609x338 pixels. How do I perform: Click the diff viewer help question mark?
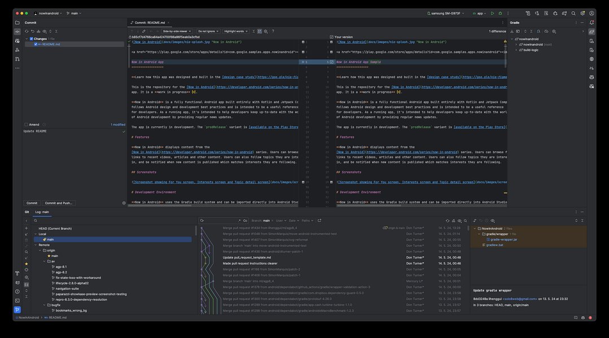pos(273,32)
